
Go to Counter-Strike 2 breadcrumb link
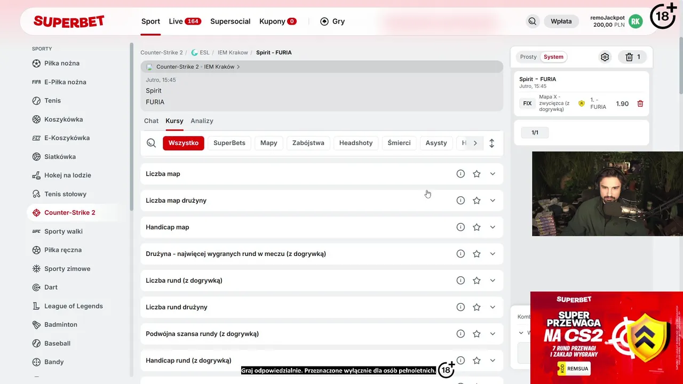click(162, 53)
